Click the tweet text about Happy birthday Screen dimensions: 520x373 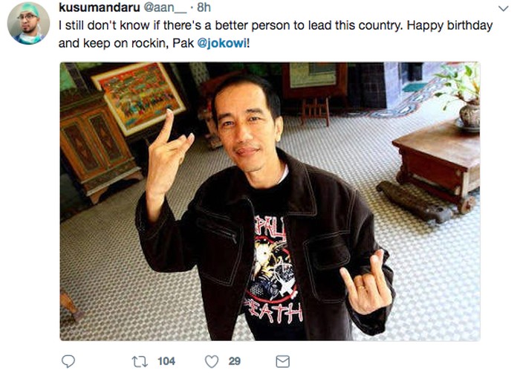click(x=276, y=34)
